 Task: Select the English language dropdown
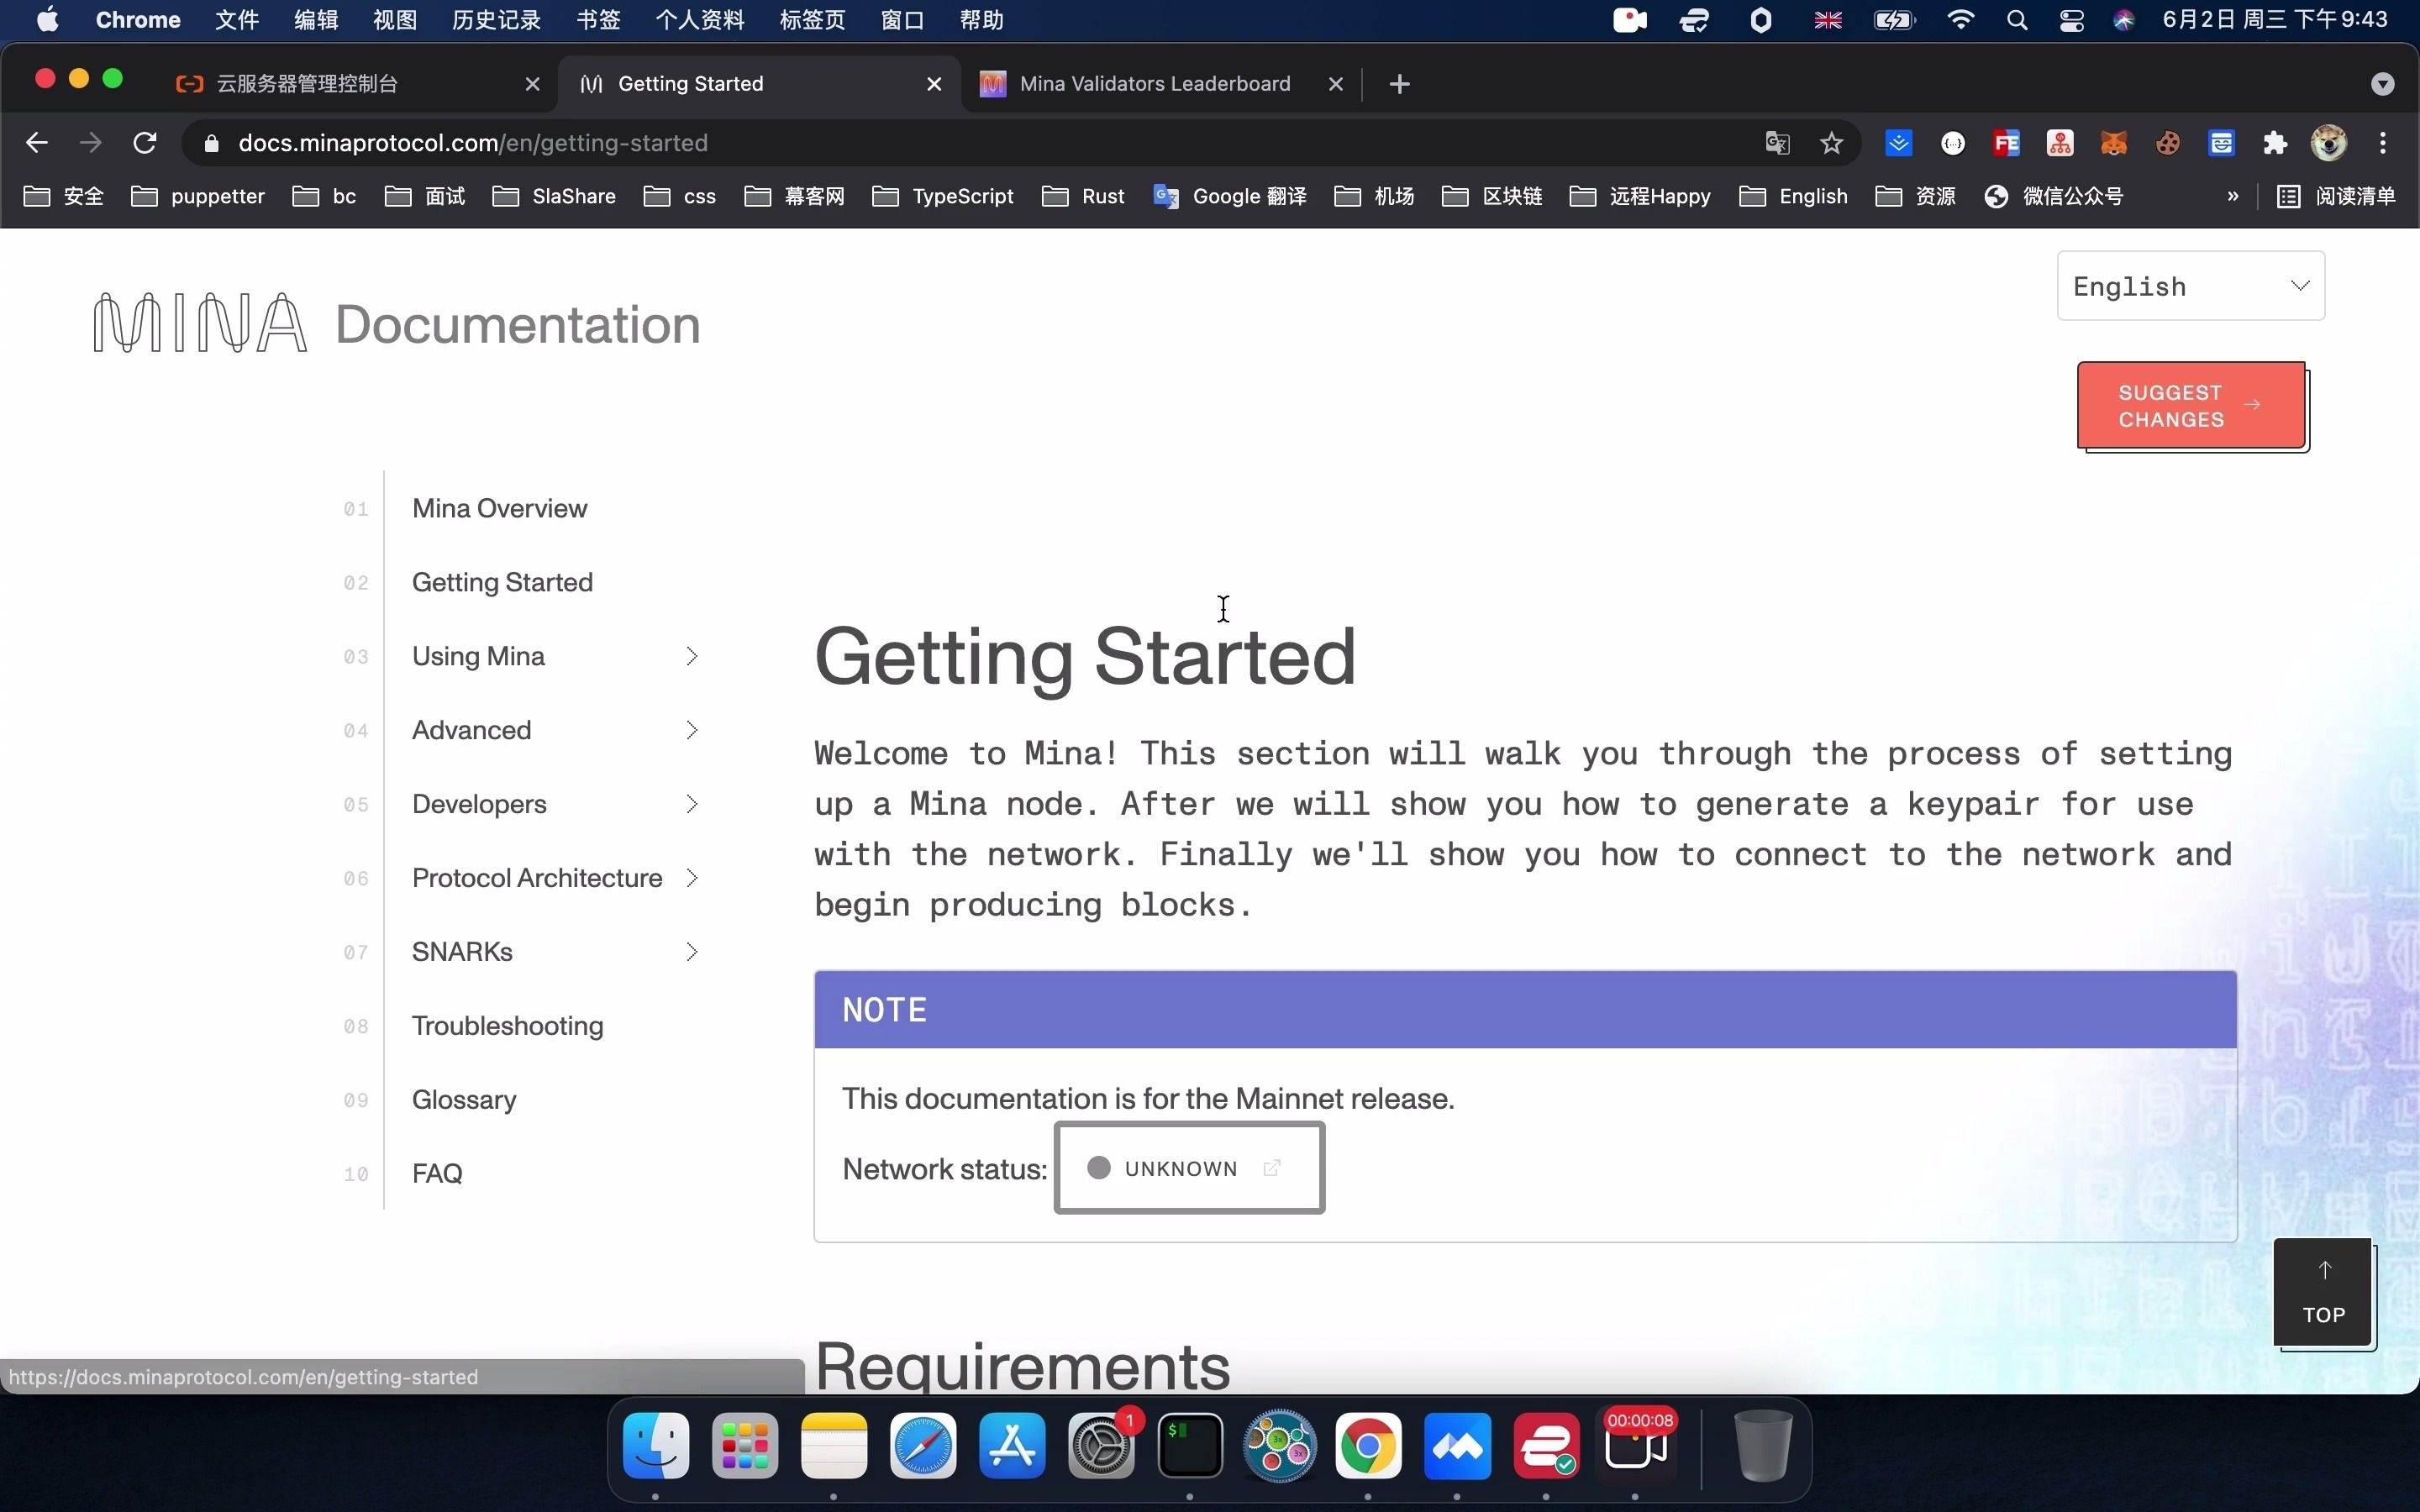[2186, 284]
